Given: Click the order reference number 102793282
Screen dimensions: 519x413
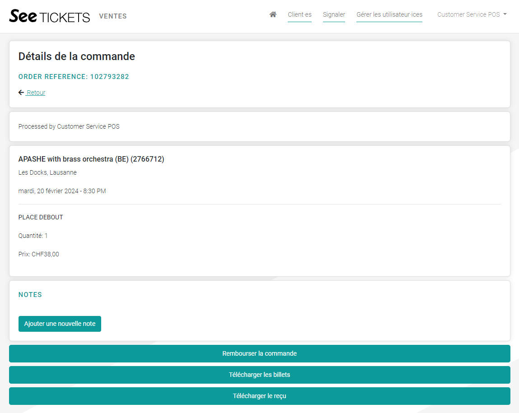Looking at the screenshot, I should pos(109,77).
